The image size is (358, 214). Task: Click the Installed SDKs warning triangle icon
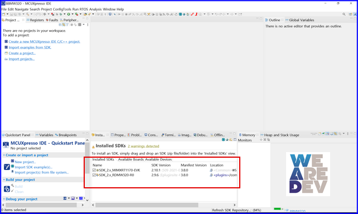click(93, 147)
